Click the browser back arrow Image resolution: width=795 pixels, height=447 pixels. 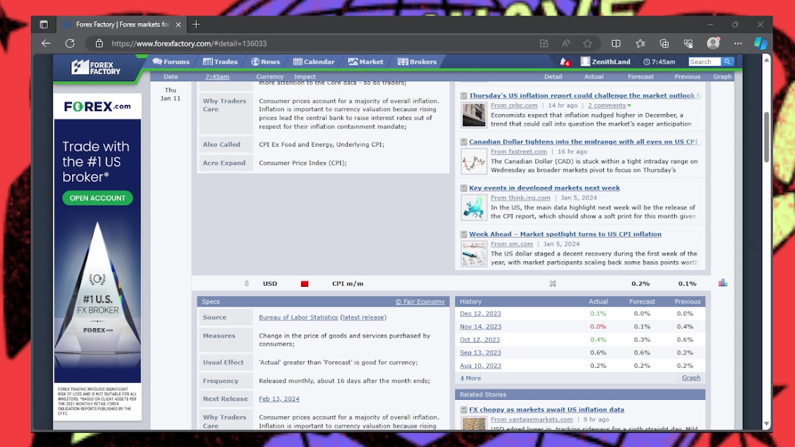click(x=45, y=43)
